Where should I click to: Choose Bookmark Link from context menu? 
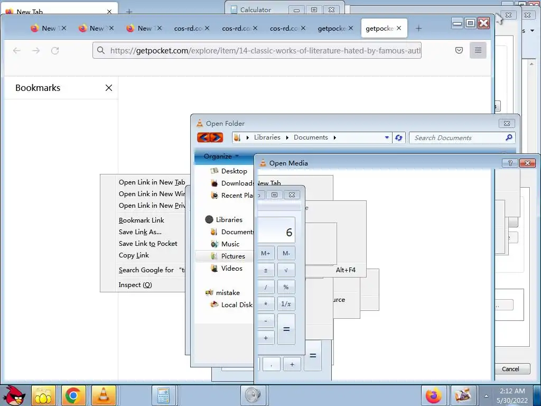[142, 220]
